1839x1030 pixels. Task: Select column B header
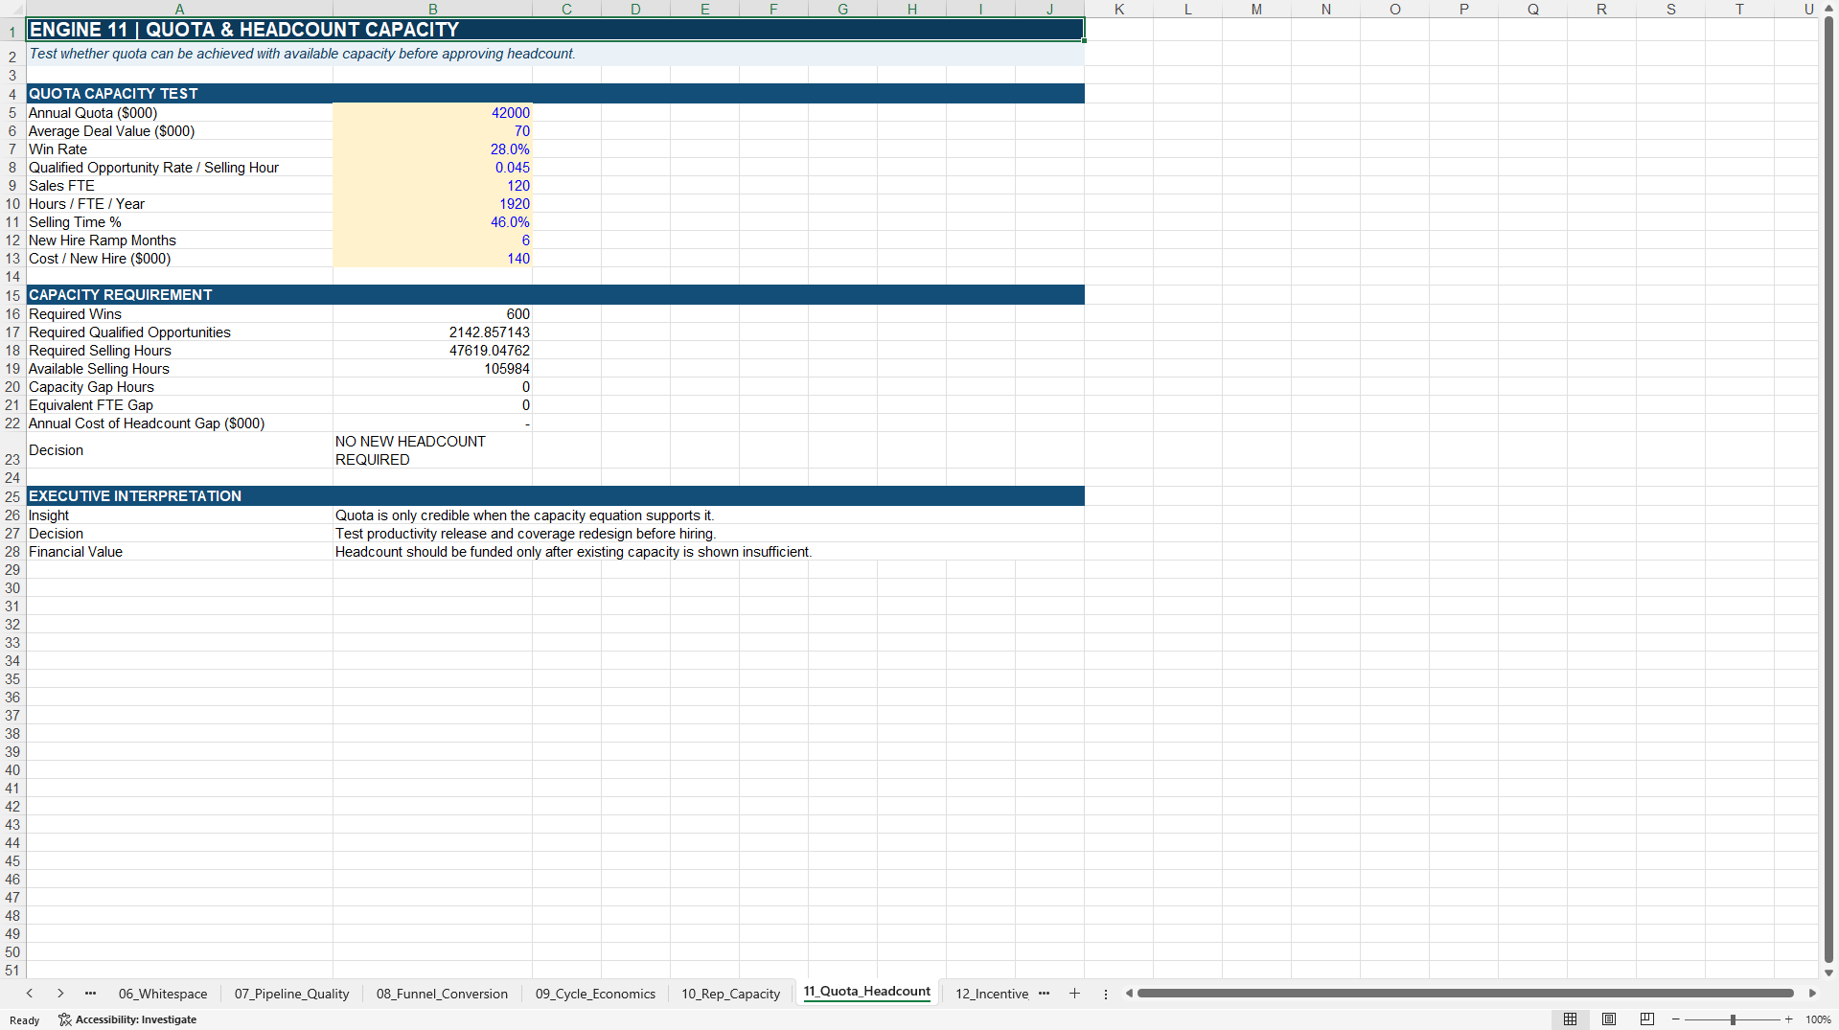(432, 9)
